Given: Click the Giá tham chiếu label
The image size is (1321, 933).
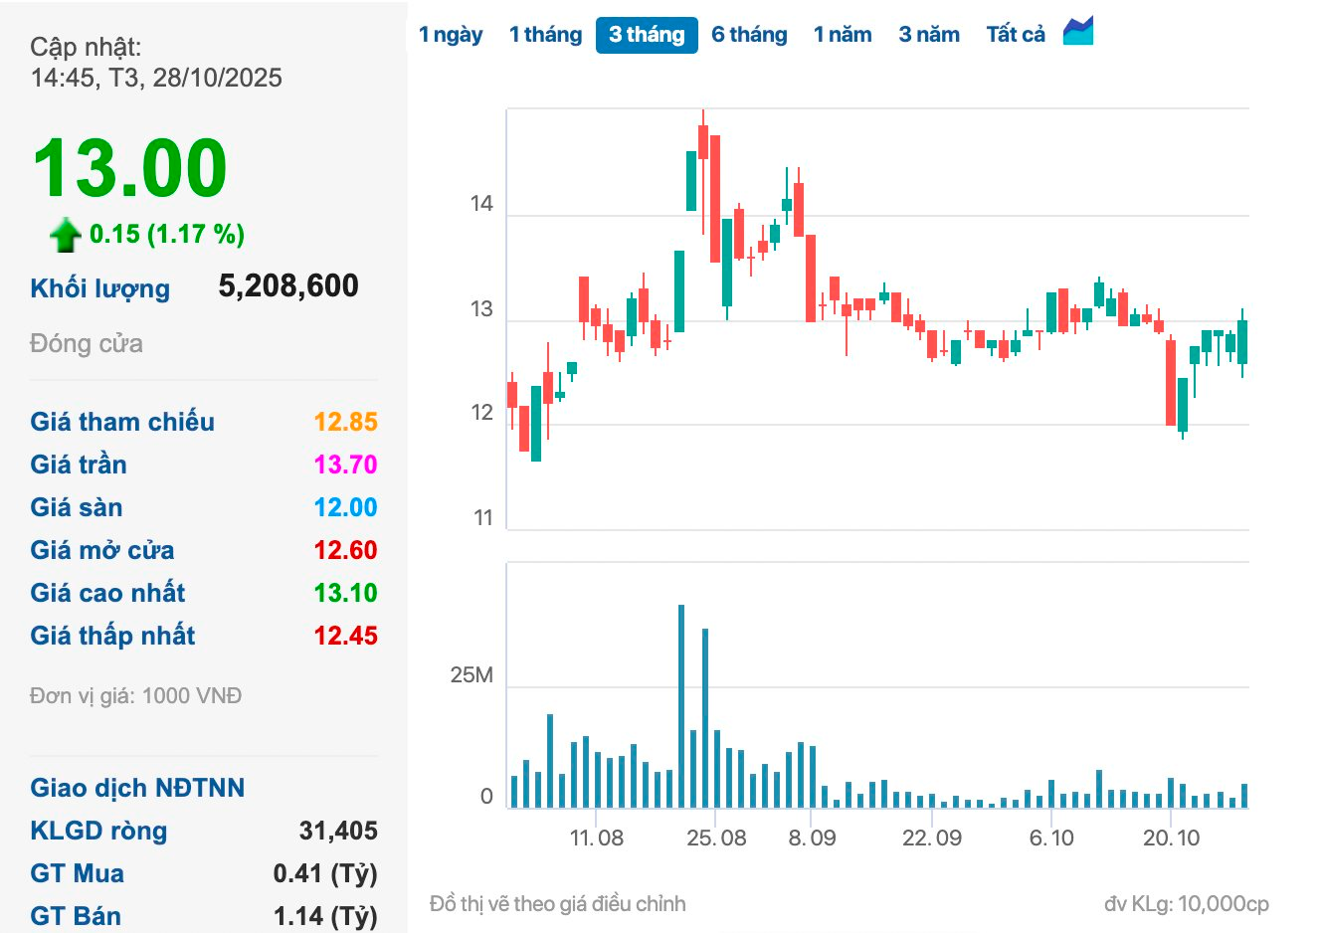Looking at the screenshot, I should click(122, 422).
